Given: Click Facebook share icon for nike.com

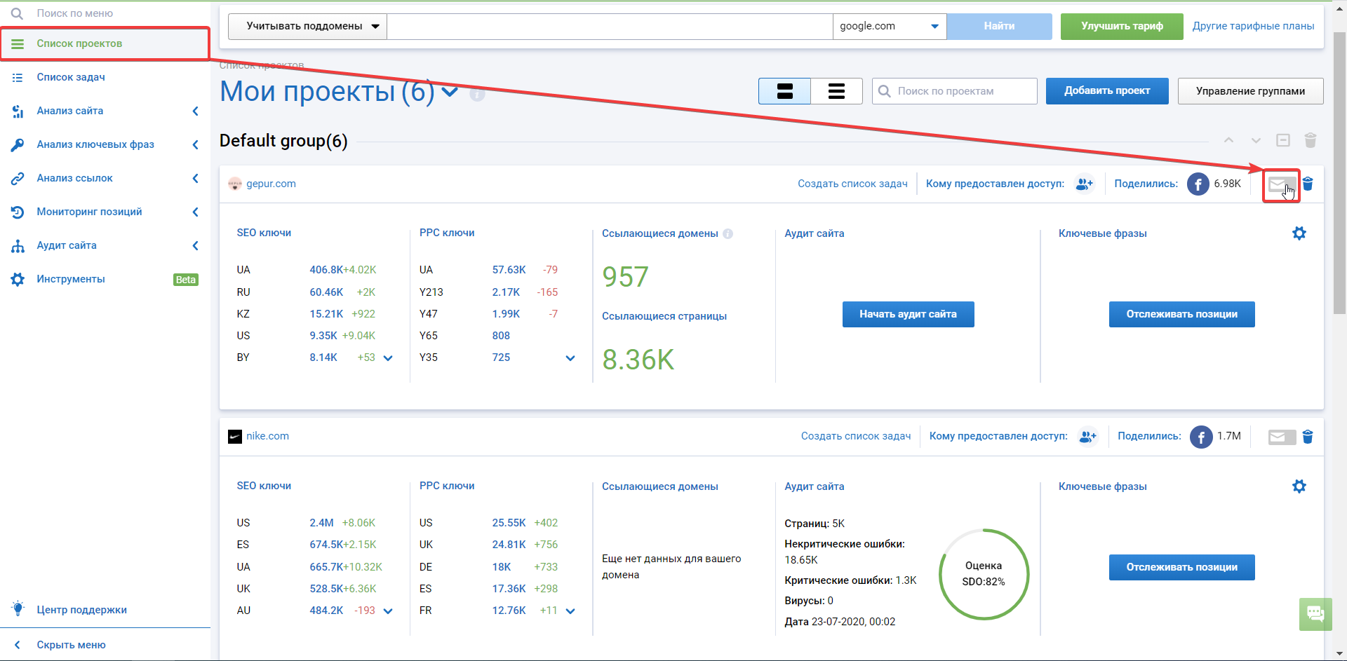Looking at the screenshot, I should pos(1201,437).
